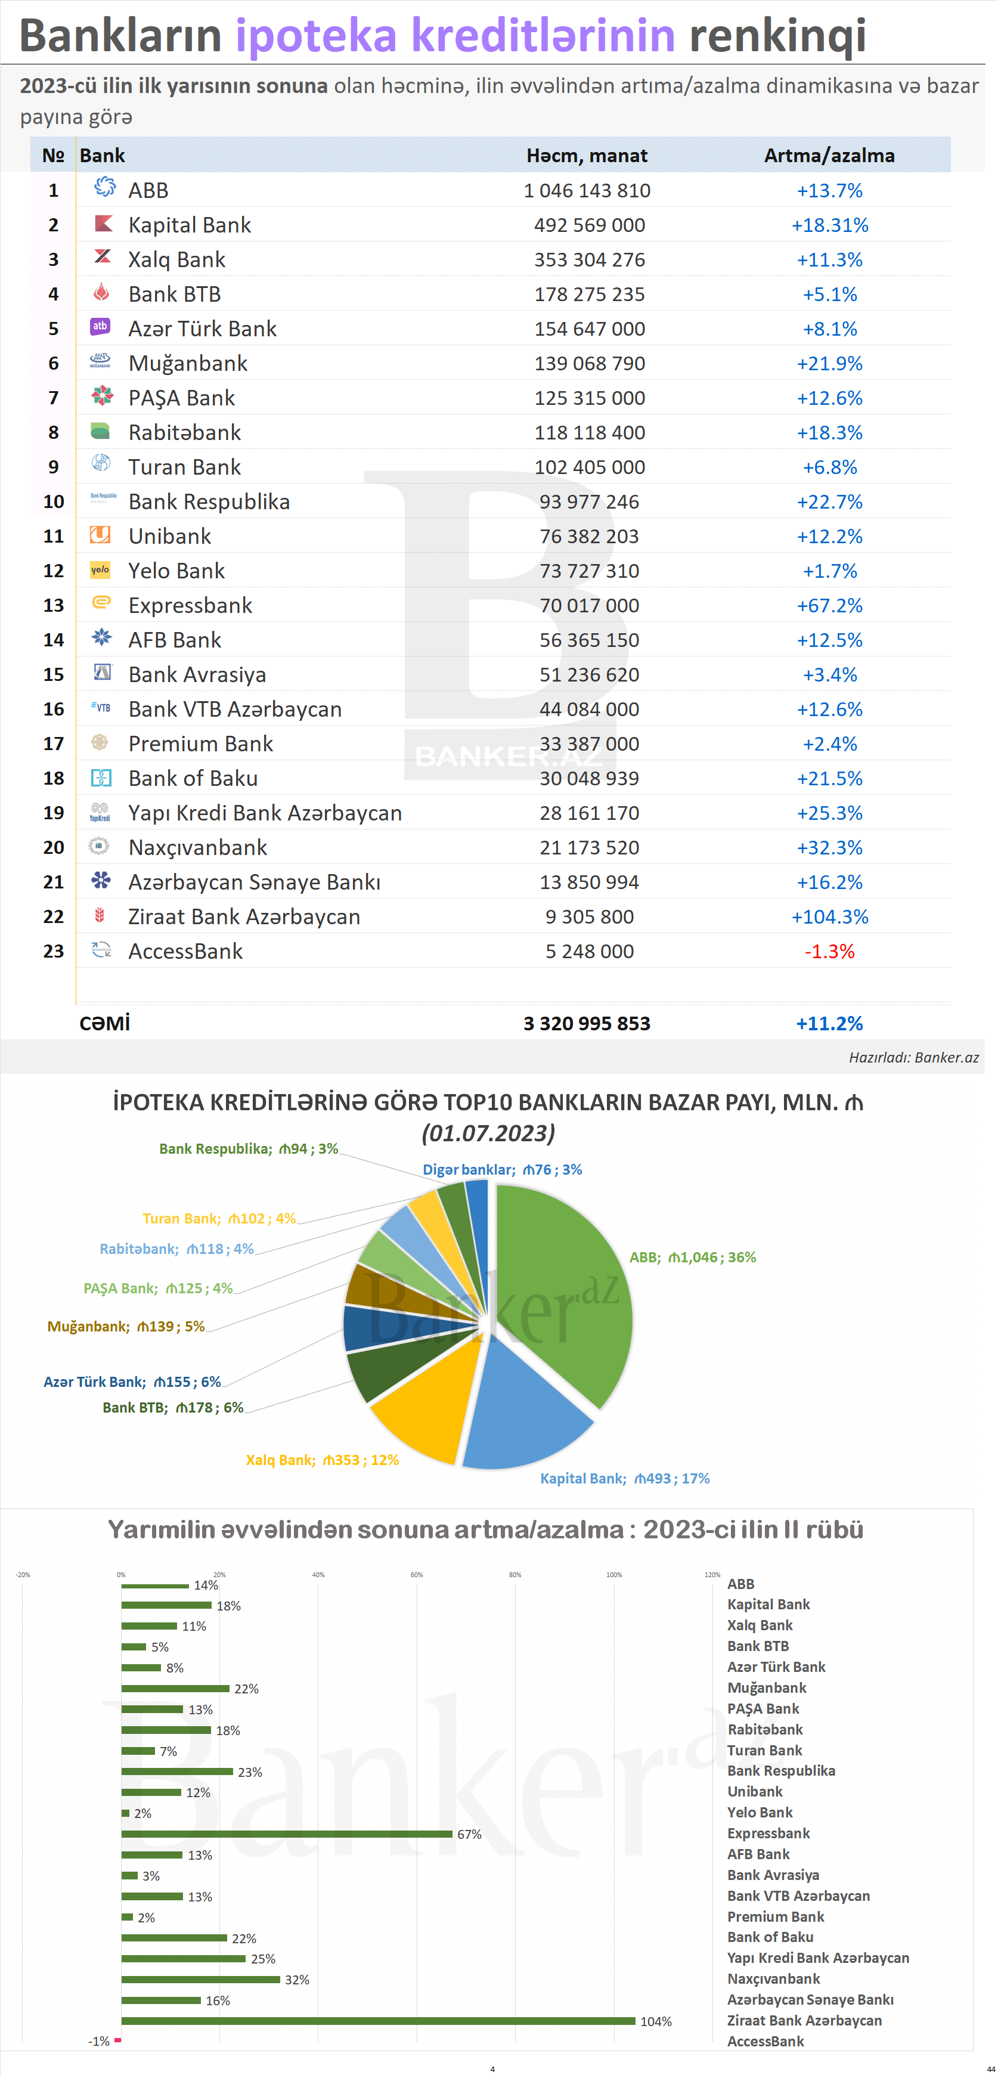Click the Expressbank 67% bar

(x=287, y=1834)
